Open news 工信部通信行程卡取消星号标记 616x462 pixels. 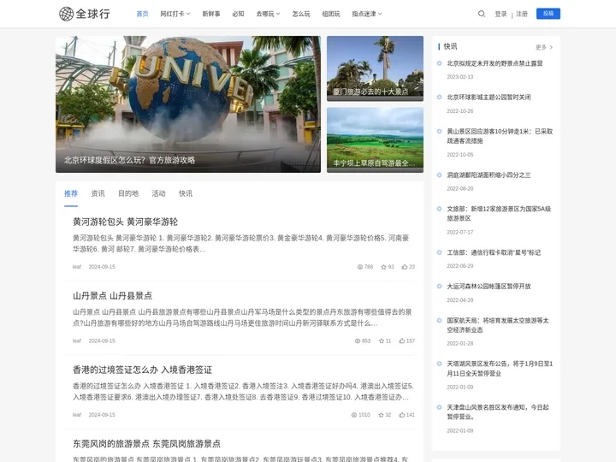tap(494, 252)
